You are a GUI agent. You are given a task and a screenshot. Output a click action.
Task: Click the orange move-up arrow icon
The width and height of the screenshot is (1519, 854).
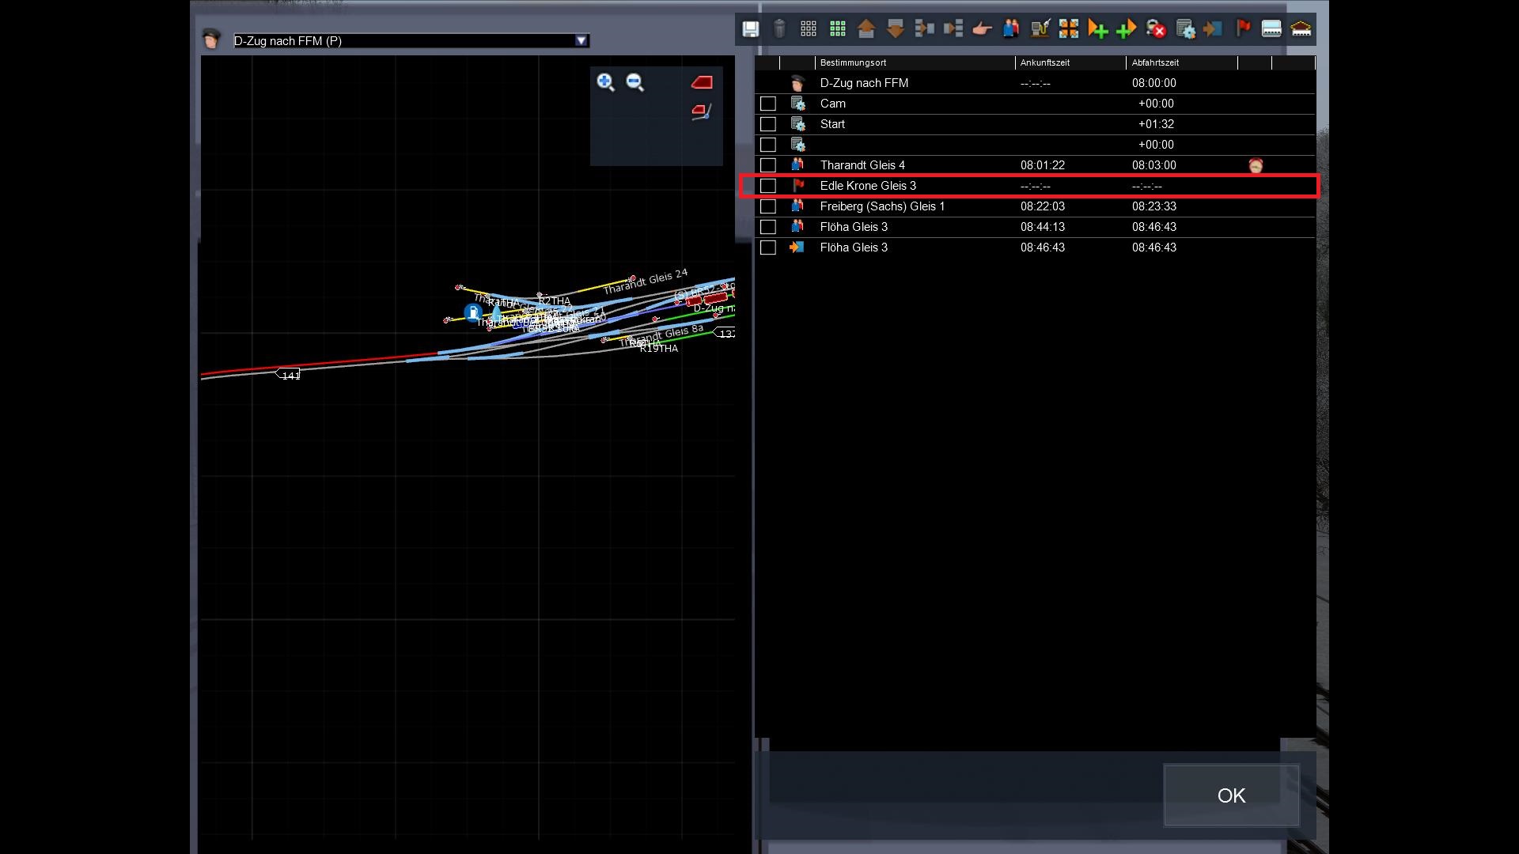pos(866,29)
